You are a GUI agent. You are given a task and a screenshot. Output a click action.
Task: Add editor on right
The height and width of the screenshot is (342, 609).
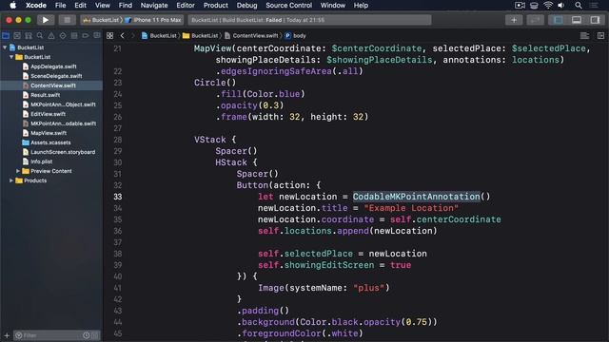[600, 36]
